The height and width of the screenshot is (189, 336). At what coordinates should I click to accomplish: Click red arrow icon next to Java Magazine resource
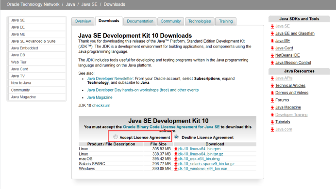(272, 107)
